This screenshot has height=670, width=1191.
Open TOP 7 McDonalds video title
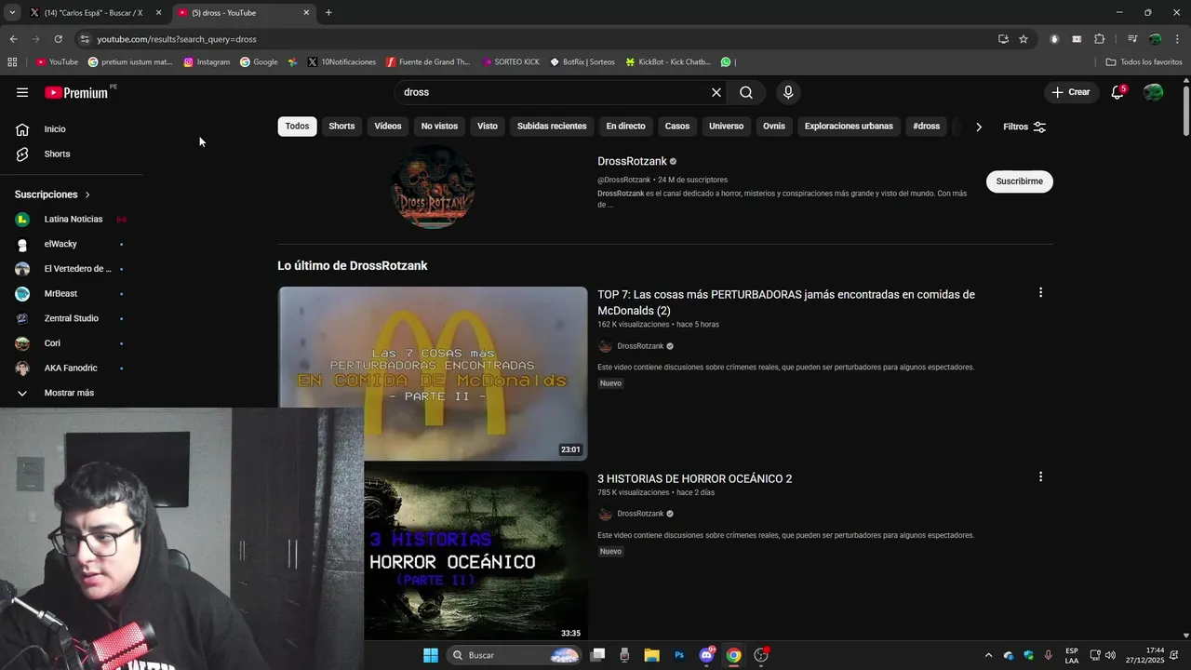tap(786, 302)
